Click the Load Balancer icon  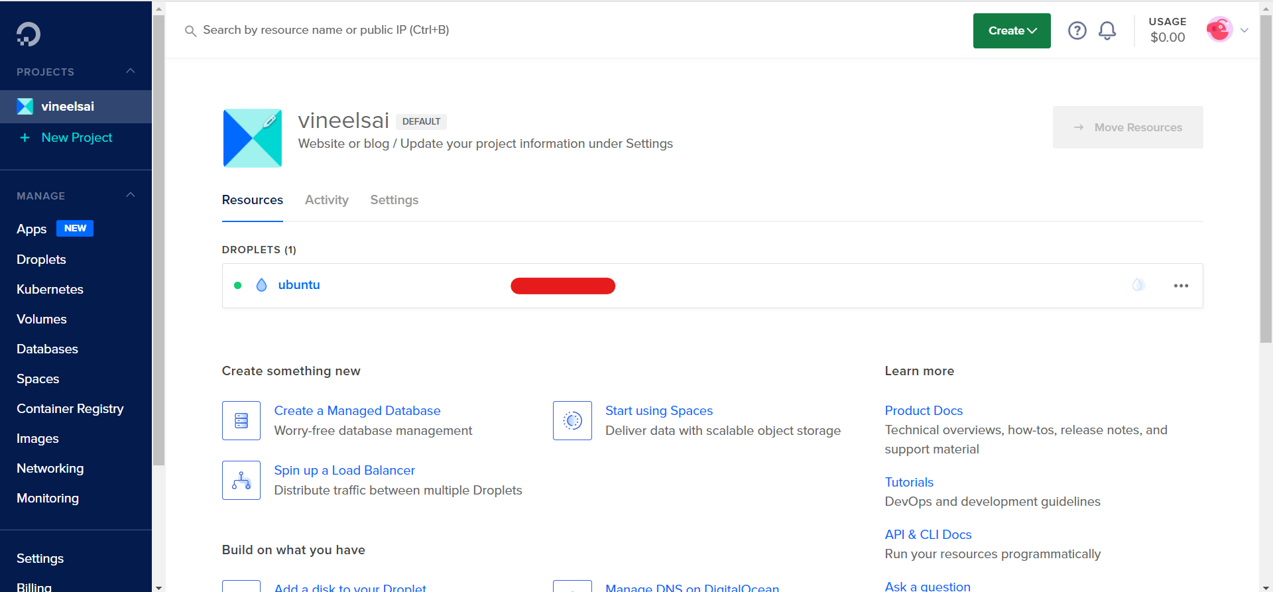tap(241, 480)
